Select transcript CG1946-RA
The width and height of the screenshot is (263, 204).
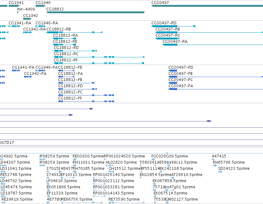pyautogui.click(x=47, y=23)
